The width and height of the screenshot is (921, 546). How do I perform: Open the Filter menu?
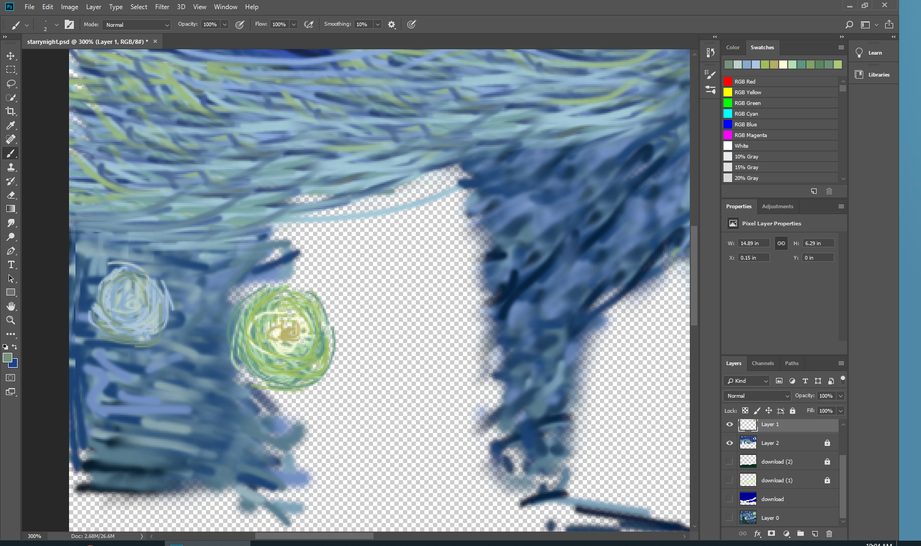162,7
